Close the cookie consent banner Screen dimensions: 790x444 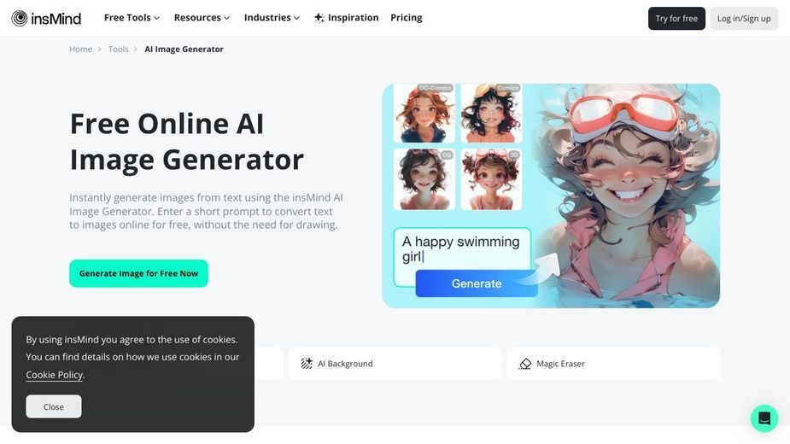coord(54,406)
